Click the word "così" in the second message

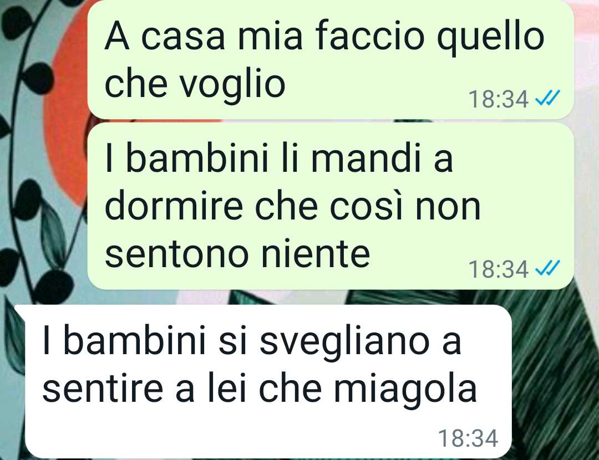pyautogui.click(x=366, y=208)
